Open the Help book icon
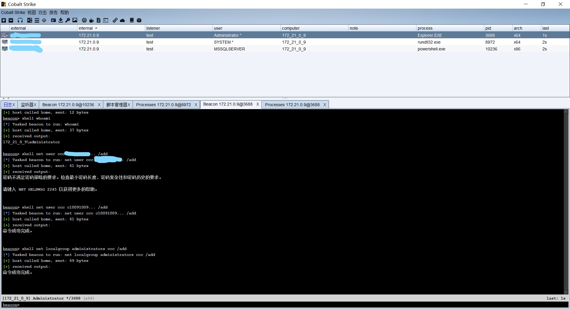This screenshot has height=309, width=570. [132, 20]
